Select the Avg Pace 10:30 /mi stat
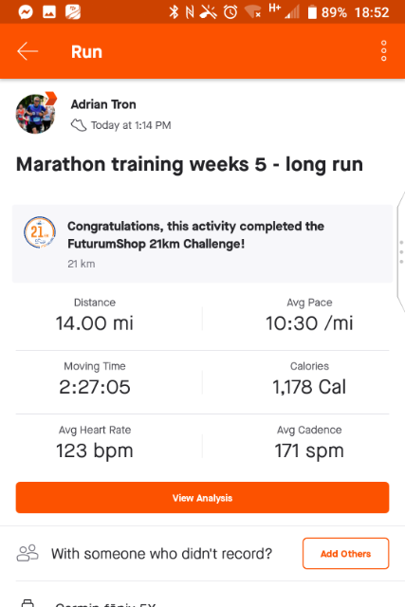 coord(309,316)
